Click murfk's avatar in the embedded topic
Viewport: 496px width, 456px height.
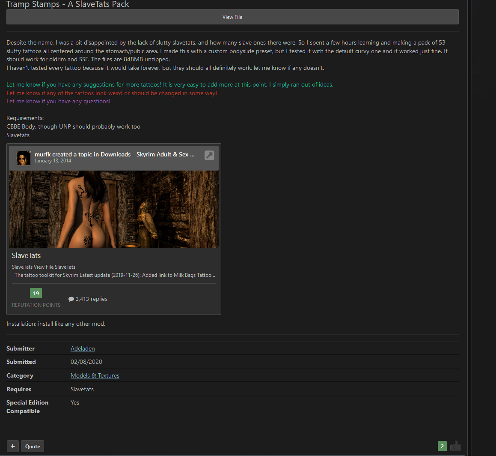(x=24, y=158)
